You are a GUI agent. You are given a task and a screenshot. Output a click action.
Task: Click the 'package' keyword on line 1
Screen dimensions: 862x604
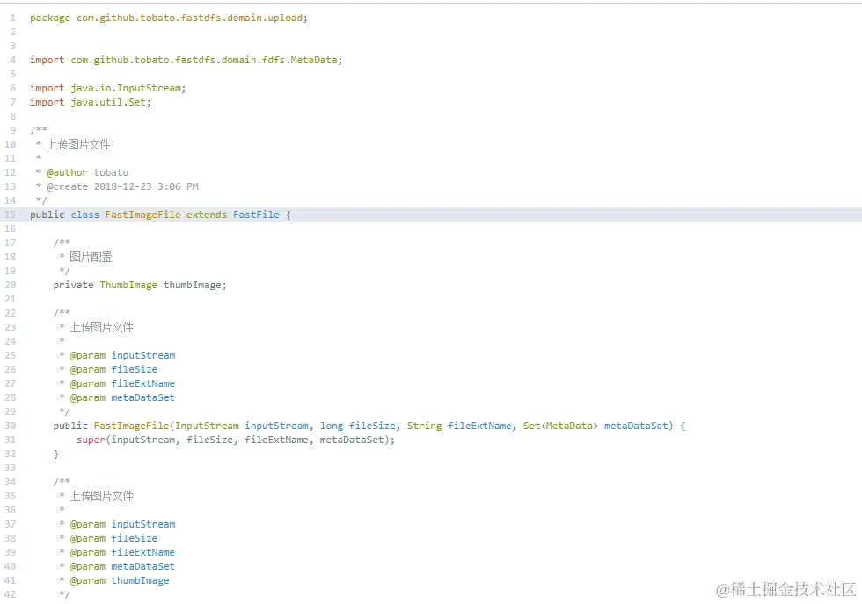(x=50, y=18)
